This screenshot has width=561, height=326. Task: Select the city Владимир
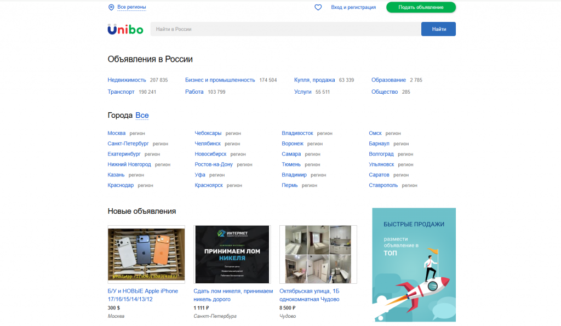[294, 175]
